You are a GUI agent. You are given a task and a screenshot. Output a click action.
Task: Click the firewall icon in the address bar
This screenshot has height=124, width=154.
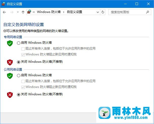(29, 12)
